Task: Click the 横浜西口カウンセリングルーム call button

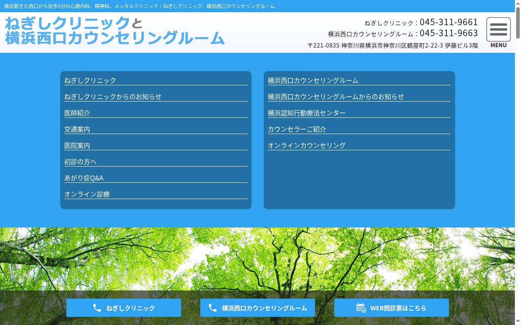Action: click(258, 308)
